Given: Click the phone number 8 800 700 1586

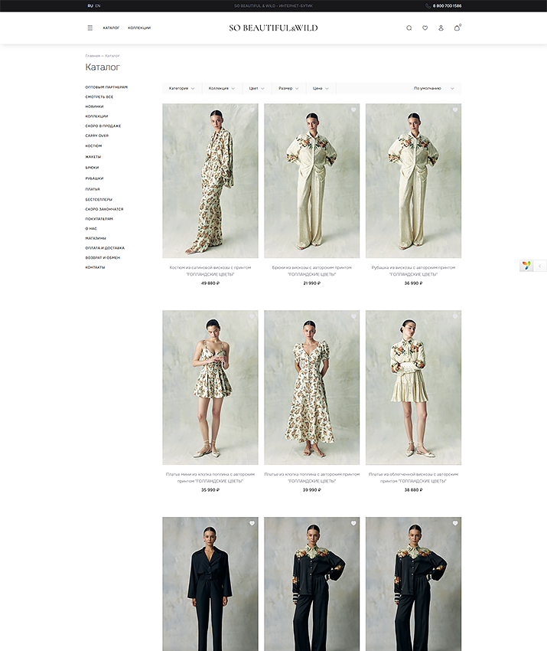Looking at the screenshot, I should [447, 5].
